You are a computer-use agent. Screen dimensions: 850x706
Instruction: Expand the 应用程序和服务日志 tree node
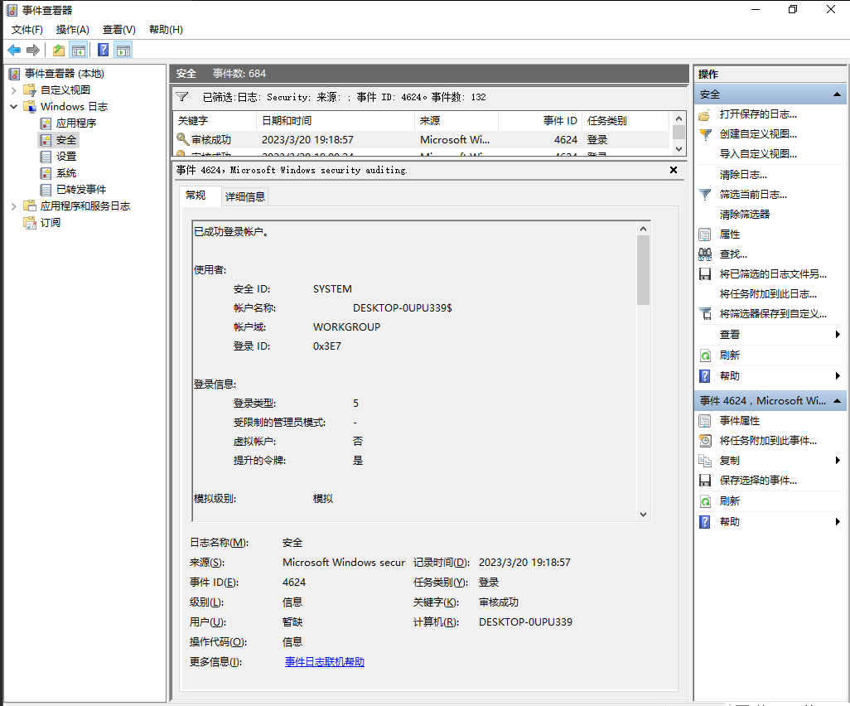[14, 206]
